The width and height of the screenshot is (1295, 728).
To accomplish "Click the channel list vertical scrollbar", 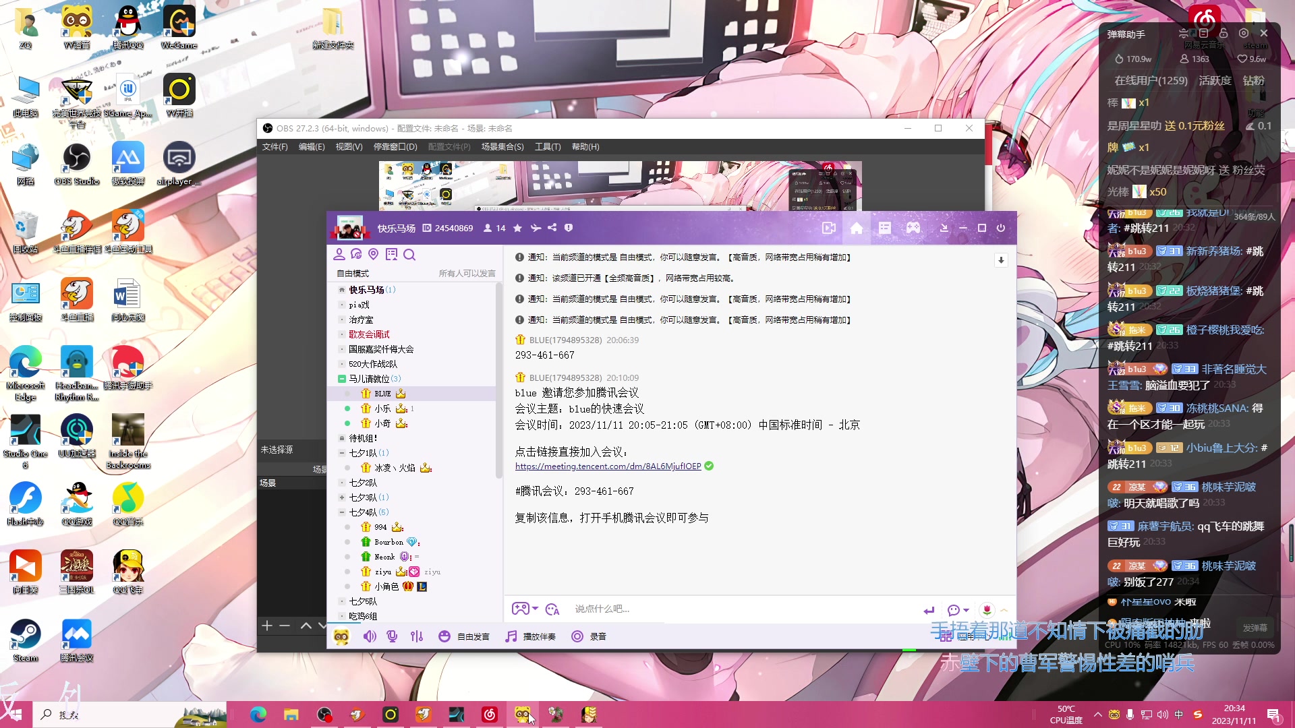I will 499,381.
